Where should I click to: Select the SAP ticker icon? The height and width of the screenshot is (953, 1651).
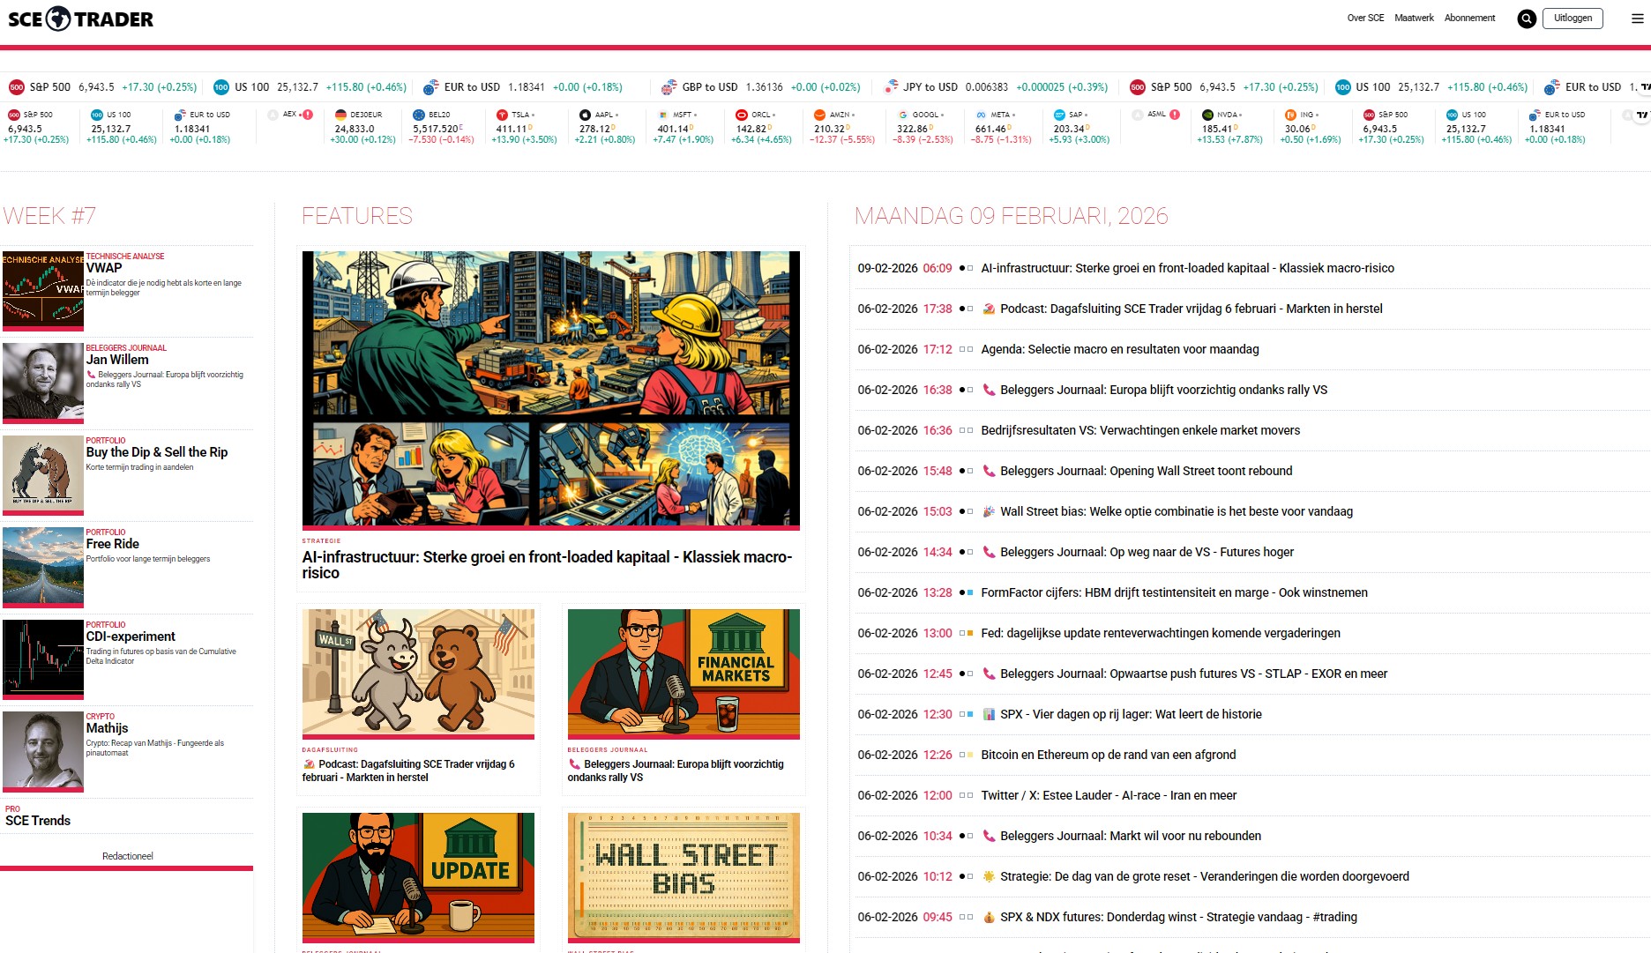(1059, 115)
